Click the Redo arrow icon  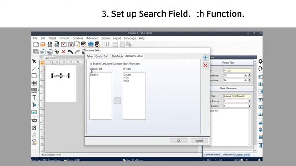[77, 52]
